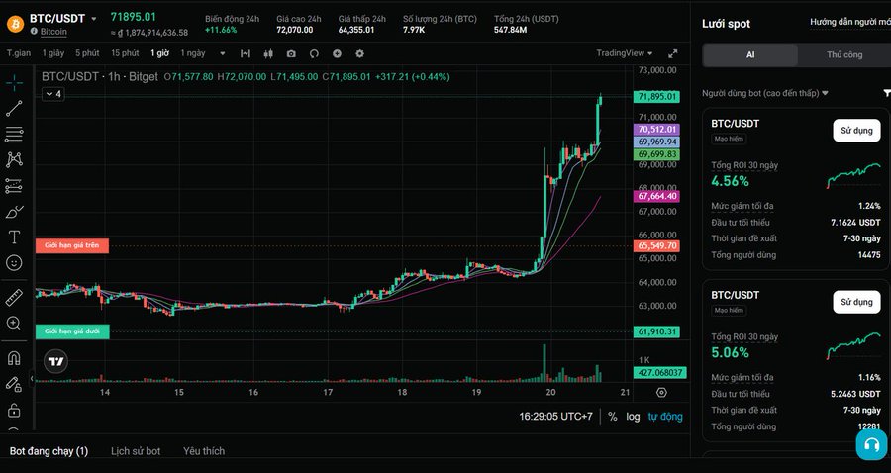Select the 1 giây interval
Screen dimensions: 891x473
[52, 53]
